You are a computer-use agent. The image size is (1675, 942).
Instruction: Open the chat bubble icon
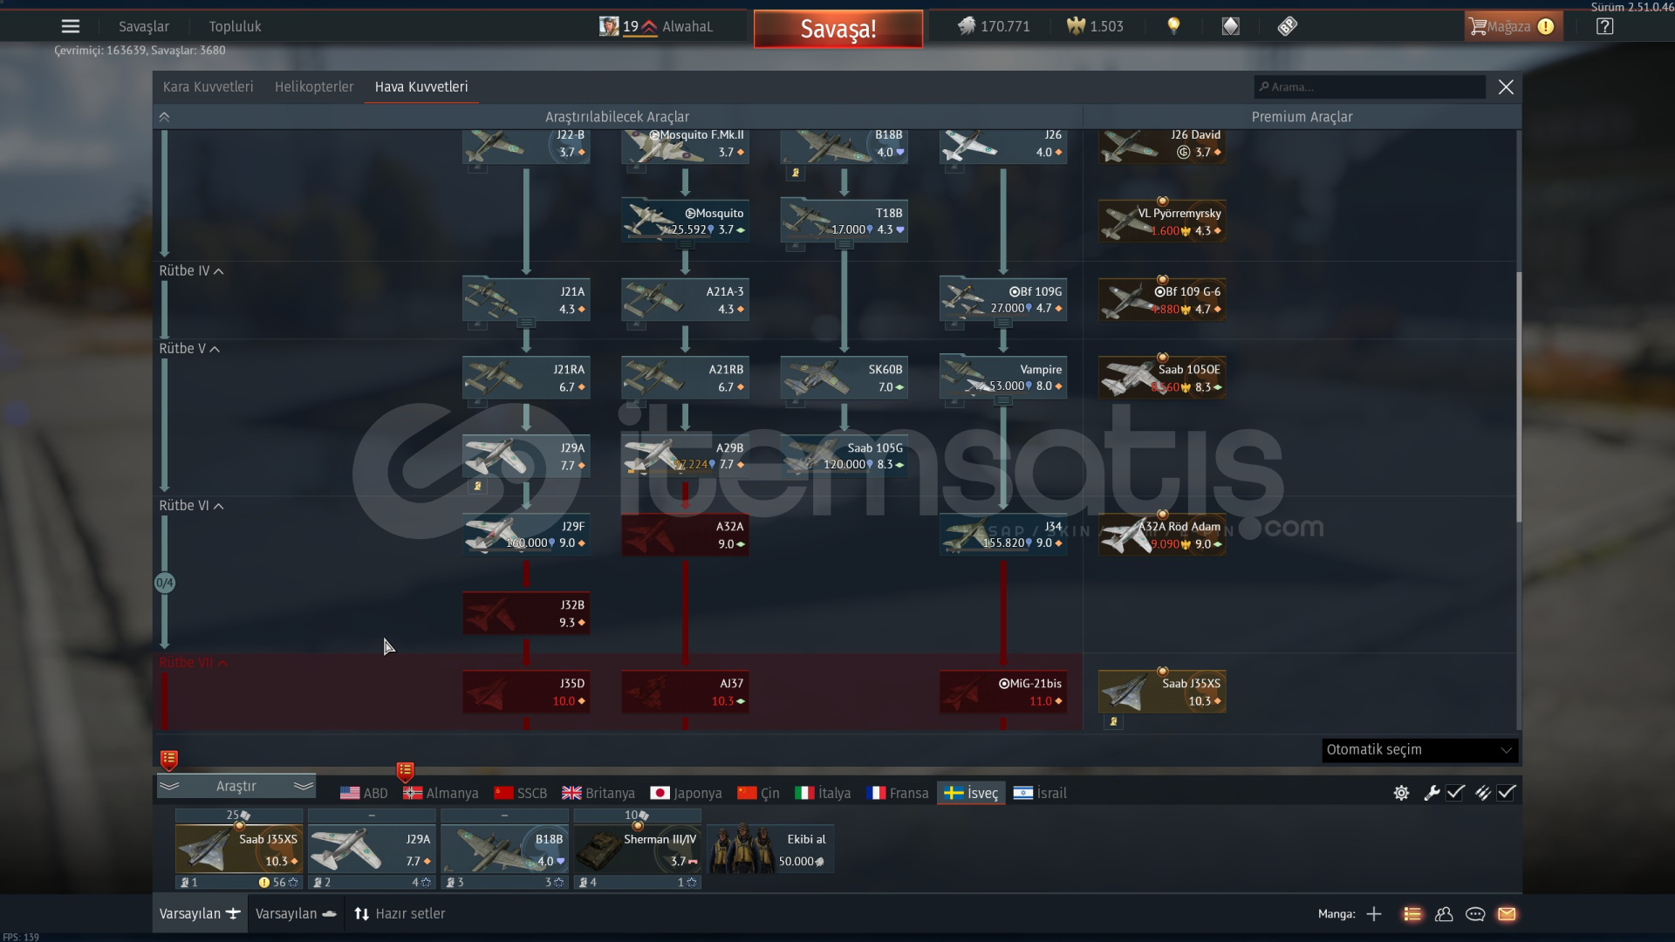[1475, 914]
